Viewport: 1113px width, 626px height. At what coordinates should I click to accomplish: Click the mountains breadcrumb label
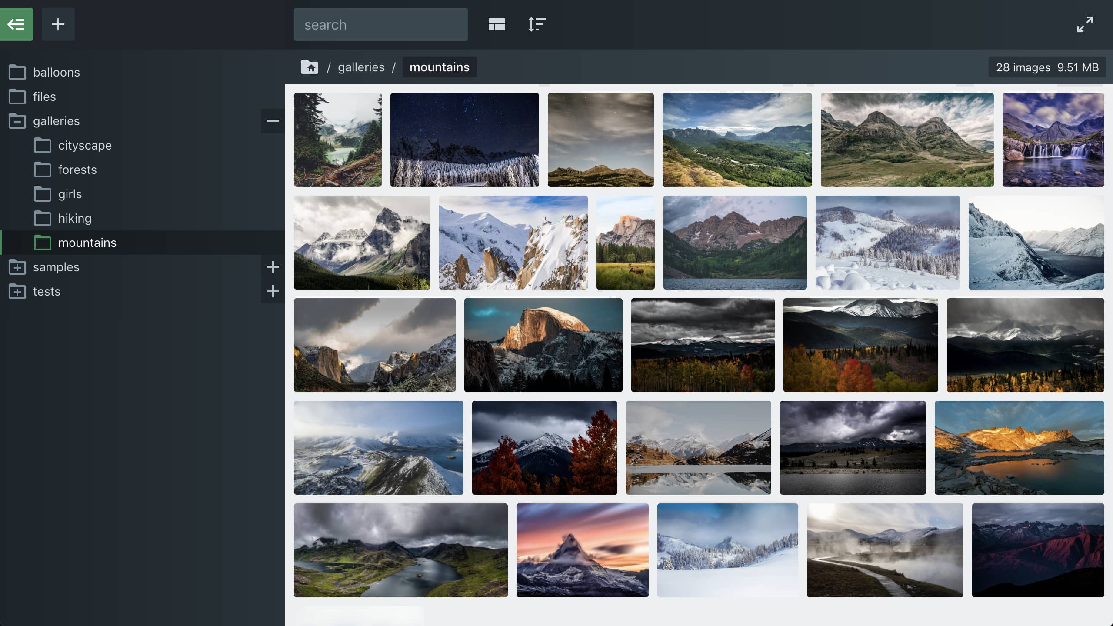click(439, 67)
